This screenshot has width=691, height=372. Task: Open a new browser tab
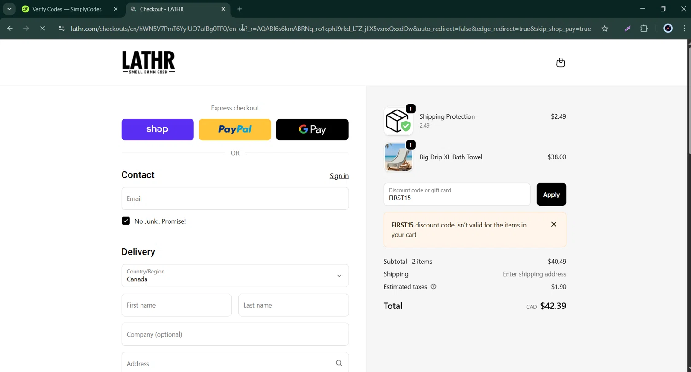(240, 9)
